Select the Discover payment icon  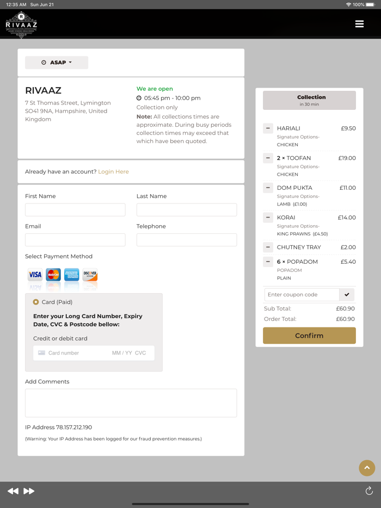[89, 274]
